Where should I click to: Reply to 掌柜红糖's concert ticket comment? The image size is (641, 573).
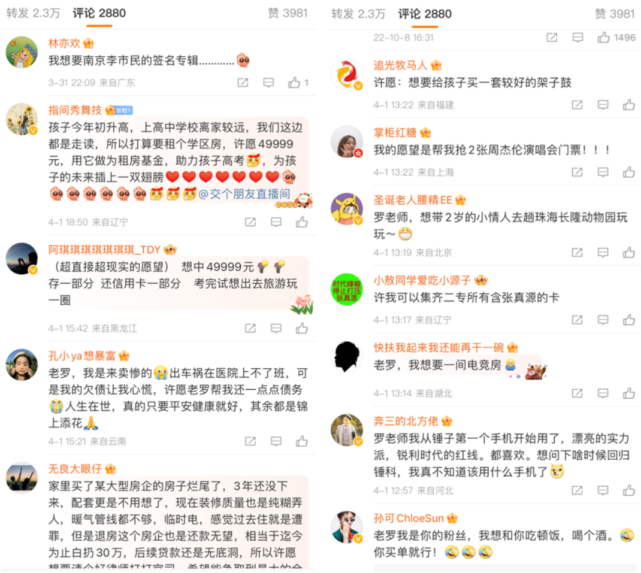[603, 172]
